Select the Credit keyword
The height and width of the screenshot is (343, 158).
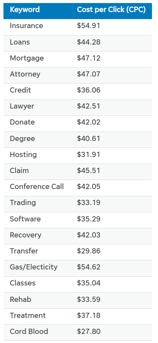pyautogui.click(x=21, y=90)
